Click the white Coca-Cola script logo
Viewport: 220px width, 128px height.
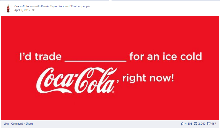pos(77,81)
